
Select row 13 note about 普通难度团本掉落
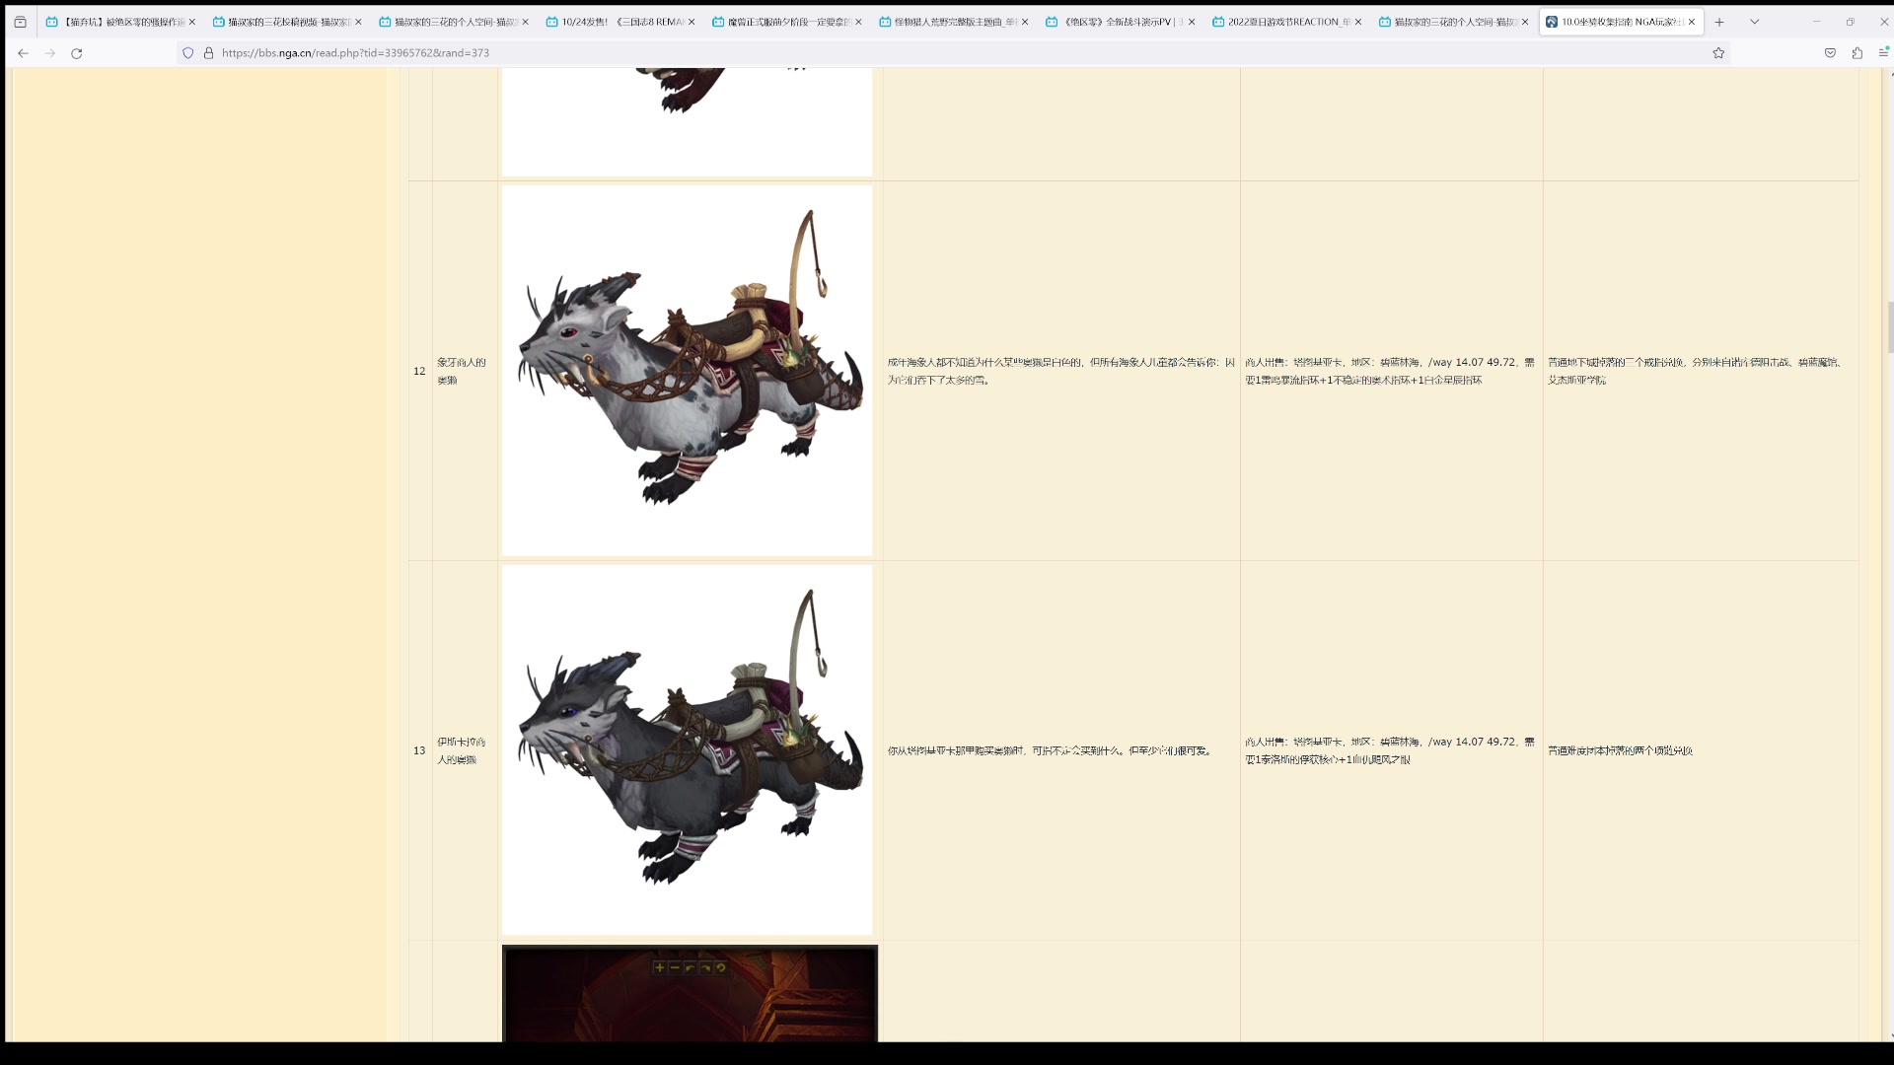coord(1620,750)
